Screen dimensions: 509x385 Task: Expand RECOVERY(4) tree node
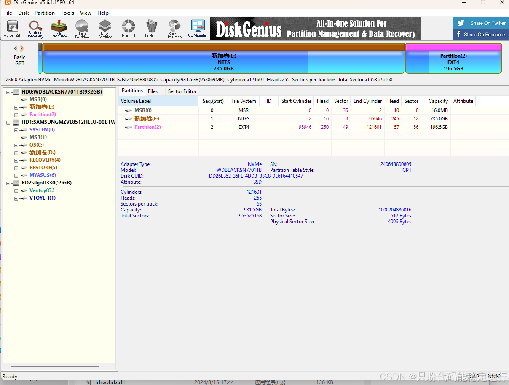tap(16, 160)
